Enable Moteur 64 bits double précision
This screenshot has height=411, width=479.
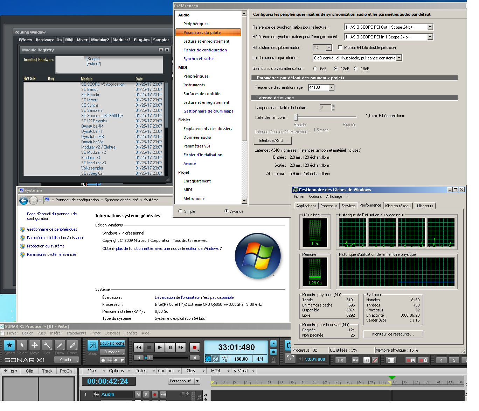pyautogui.click(x=340, y=48)
